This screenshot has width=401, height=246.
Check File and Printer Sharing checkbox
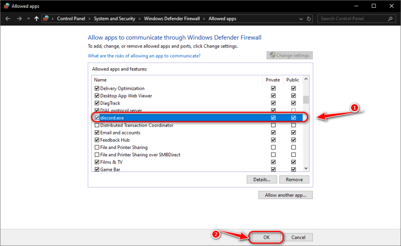(97, 147)
